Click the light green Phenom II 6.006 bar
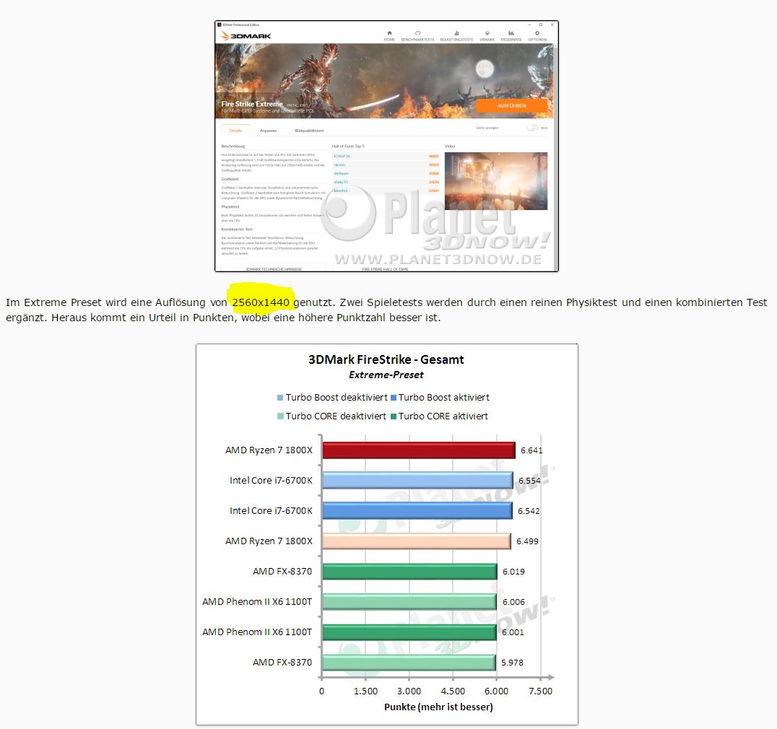Screen dimensions: 777x729 click(409, 602)
